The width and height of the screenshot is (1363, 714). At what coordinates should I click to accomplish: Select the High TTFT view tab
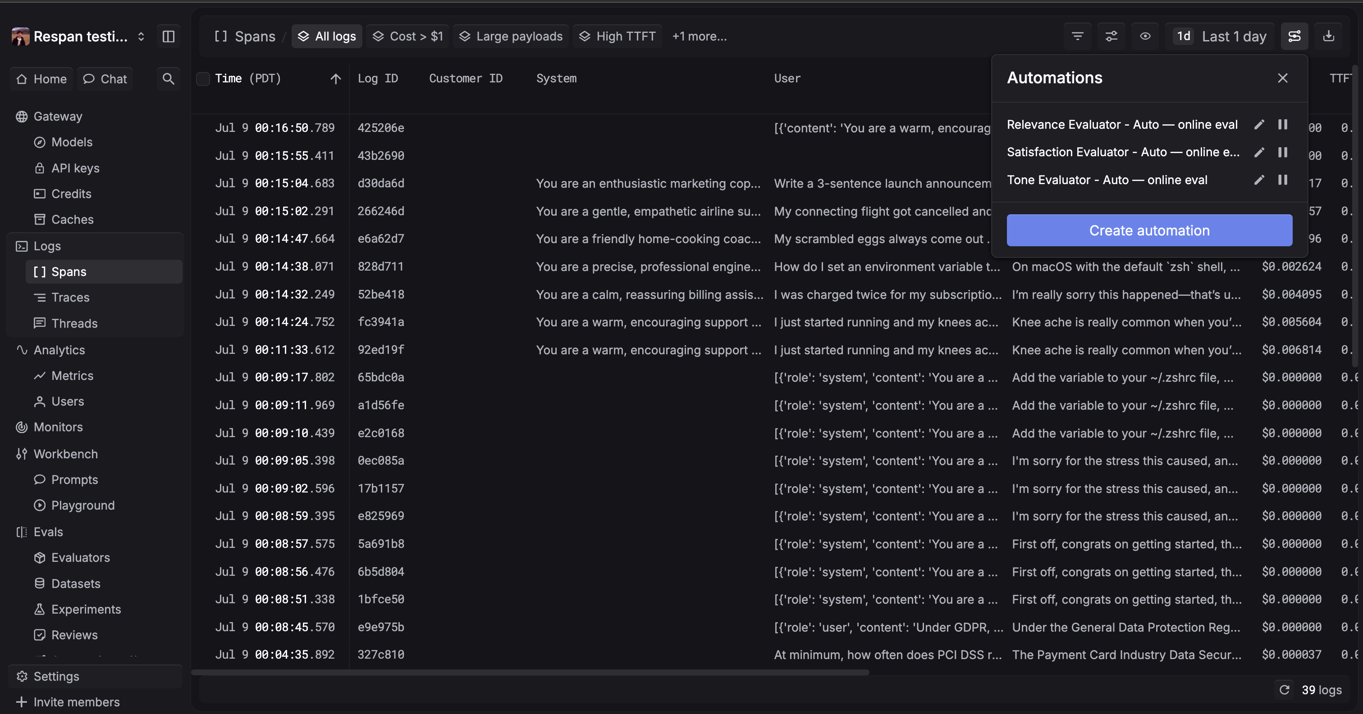tap(617, 36)
